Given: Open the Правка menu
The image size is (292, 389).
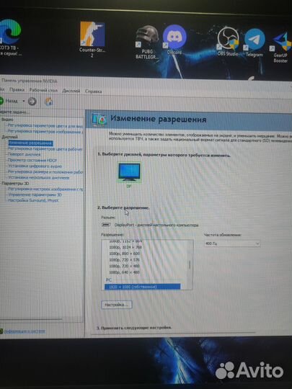Looking at the screenshot, I should pyautogui.click(x=17, y=90).
